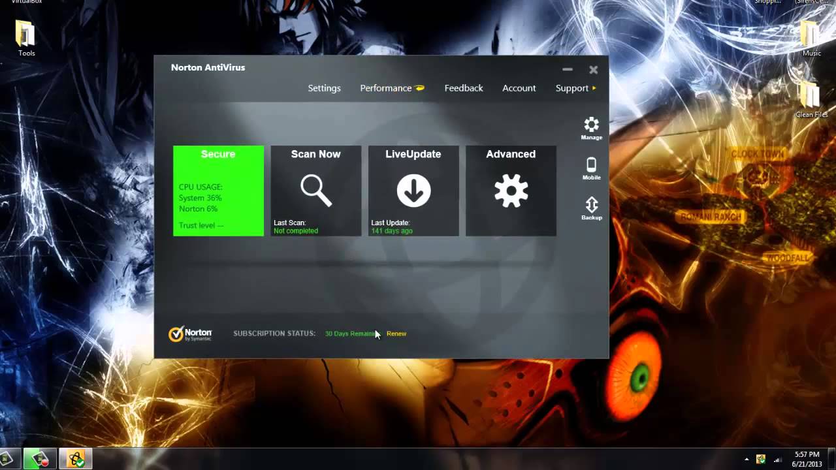Expand the Support menu
The height and width of the screenshot is (470, 836).
click(x=575, y=88)
